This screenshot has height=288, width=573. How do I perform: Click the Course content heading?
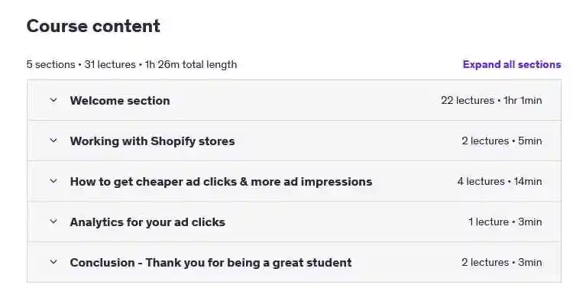(x=93, y=26)
